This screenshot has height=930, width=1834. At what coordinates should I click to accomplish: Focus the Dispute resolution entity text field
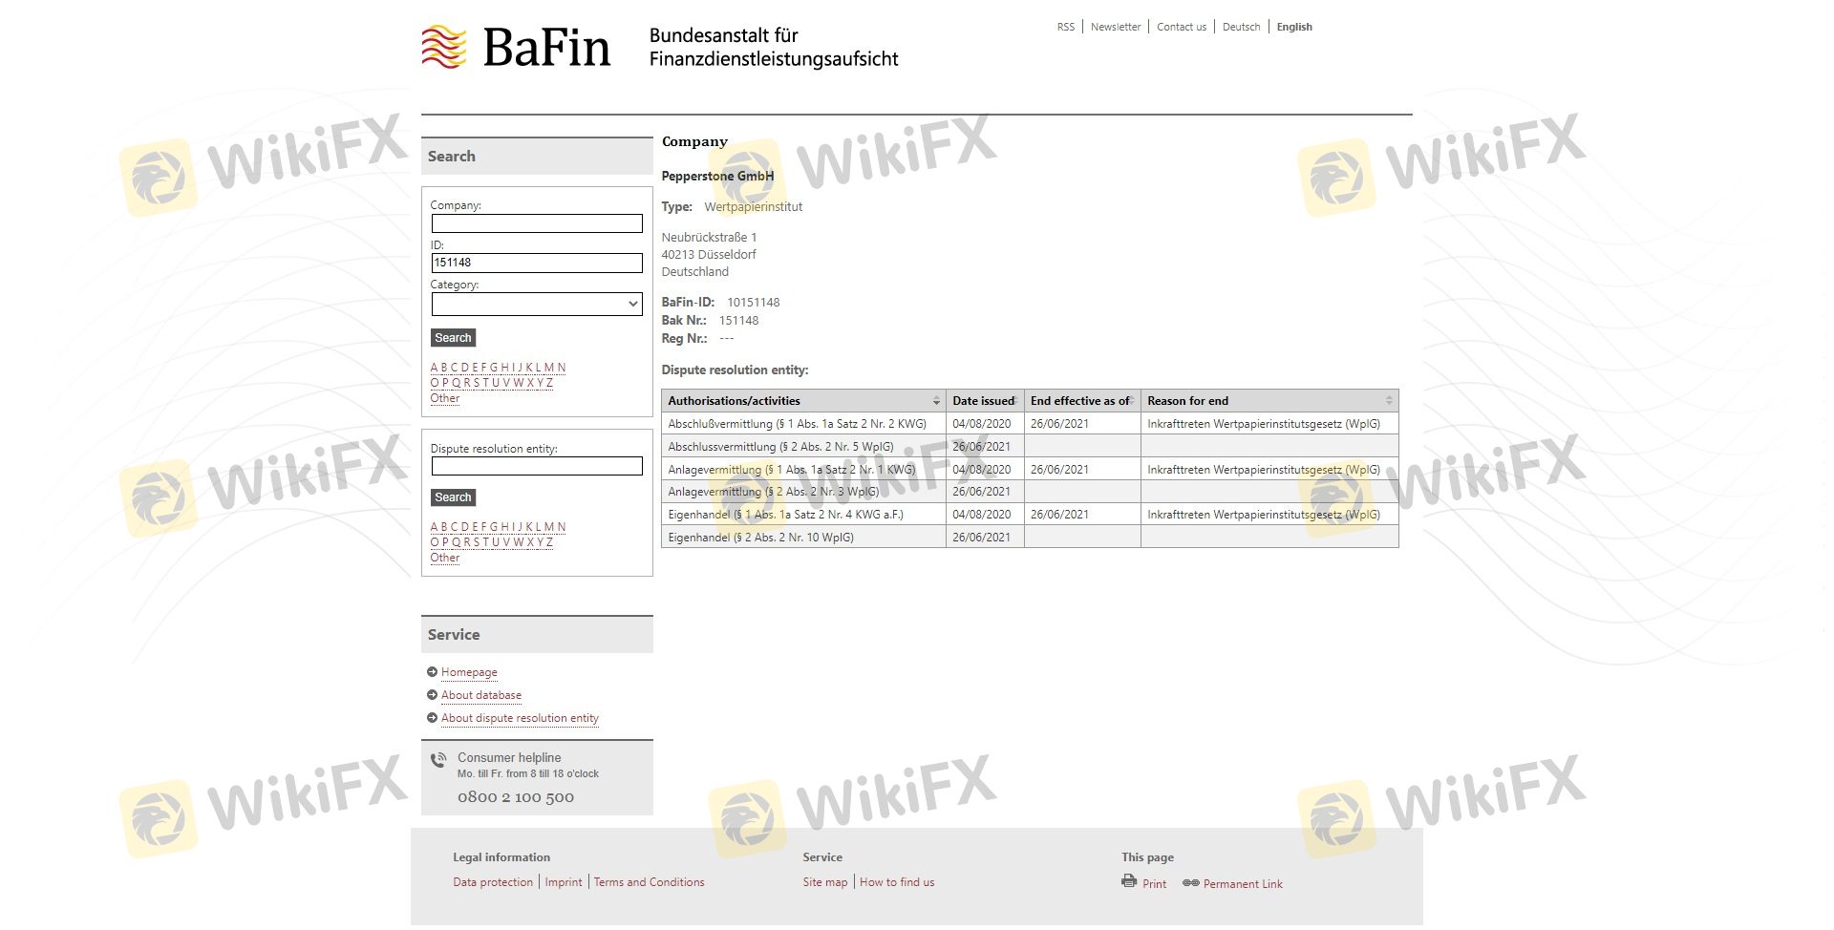click(x=537, y=466)
